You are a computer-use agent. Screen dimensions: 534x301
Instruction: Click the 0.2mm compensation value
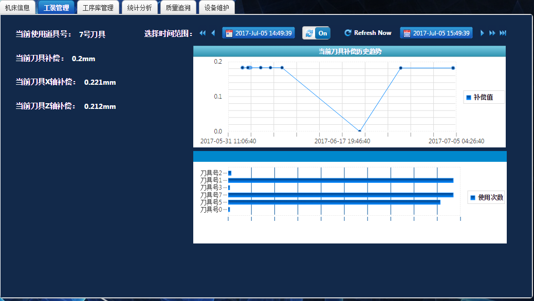83,59
